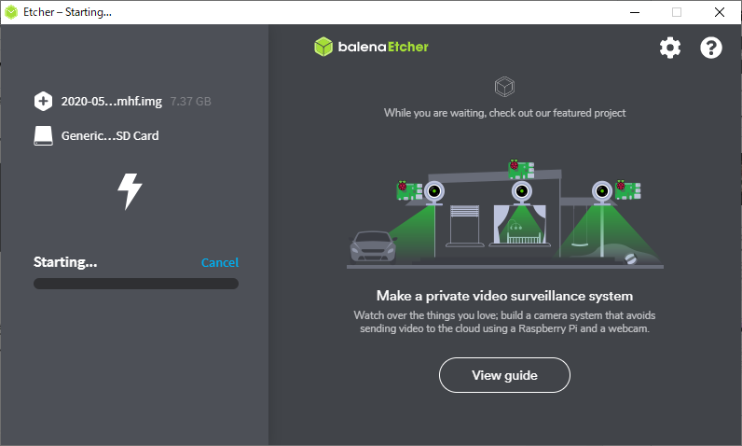Click the balenaEtcher green cube logo
Viewport: 742px width, 446px height.
click(323, 47)
